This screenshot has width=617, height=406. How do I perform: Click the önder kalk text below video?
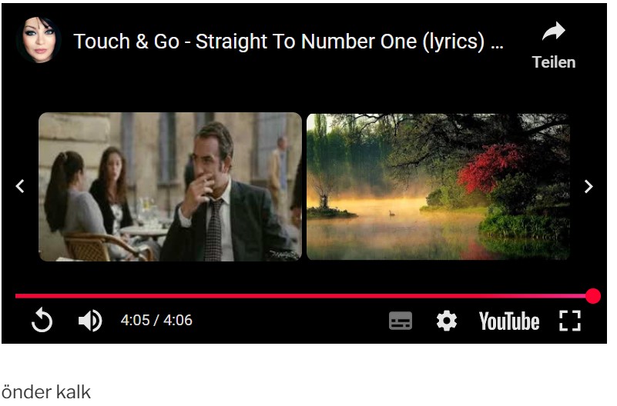(46, 392)
